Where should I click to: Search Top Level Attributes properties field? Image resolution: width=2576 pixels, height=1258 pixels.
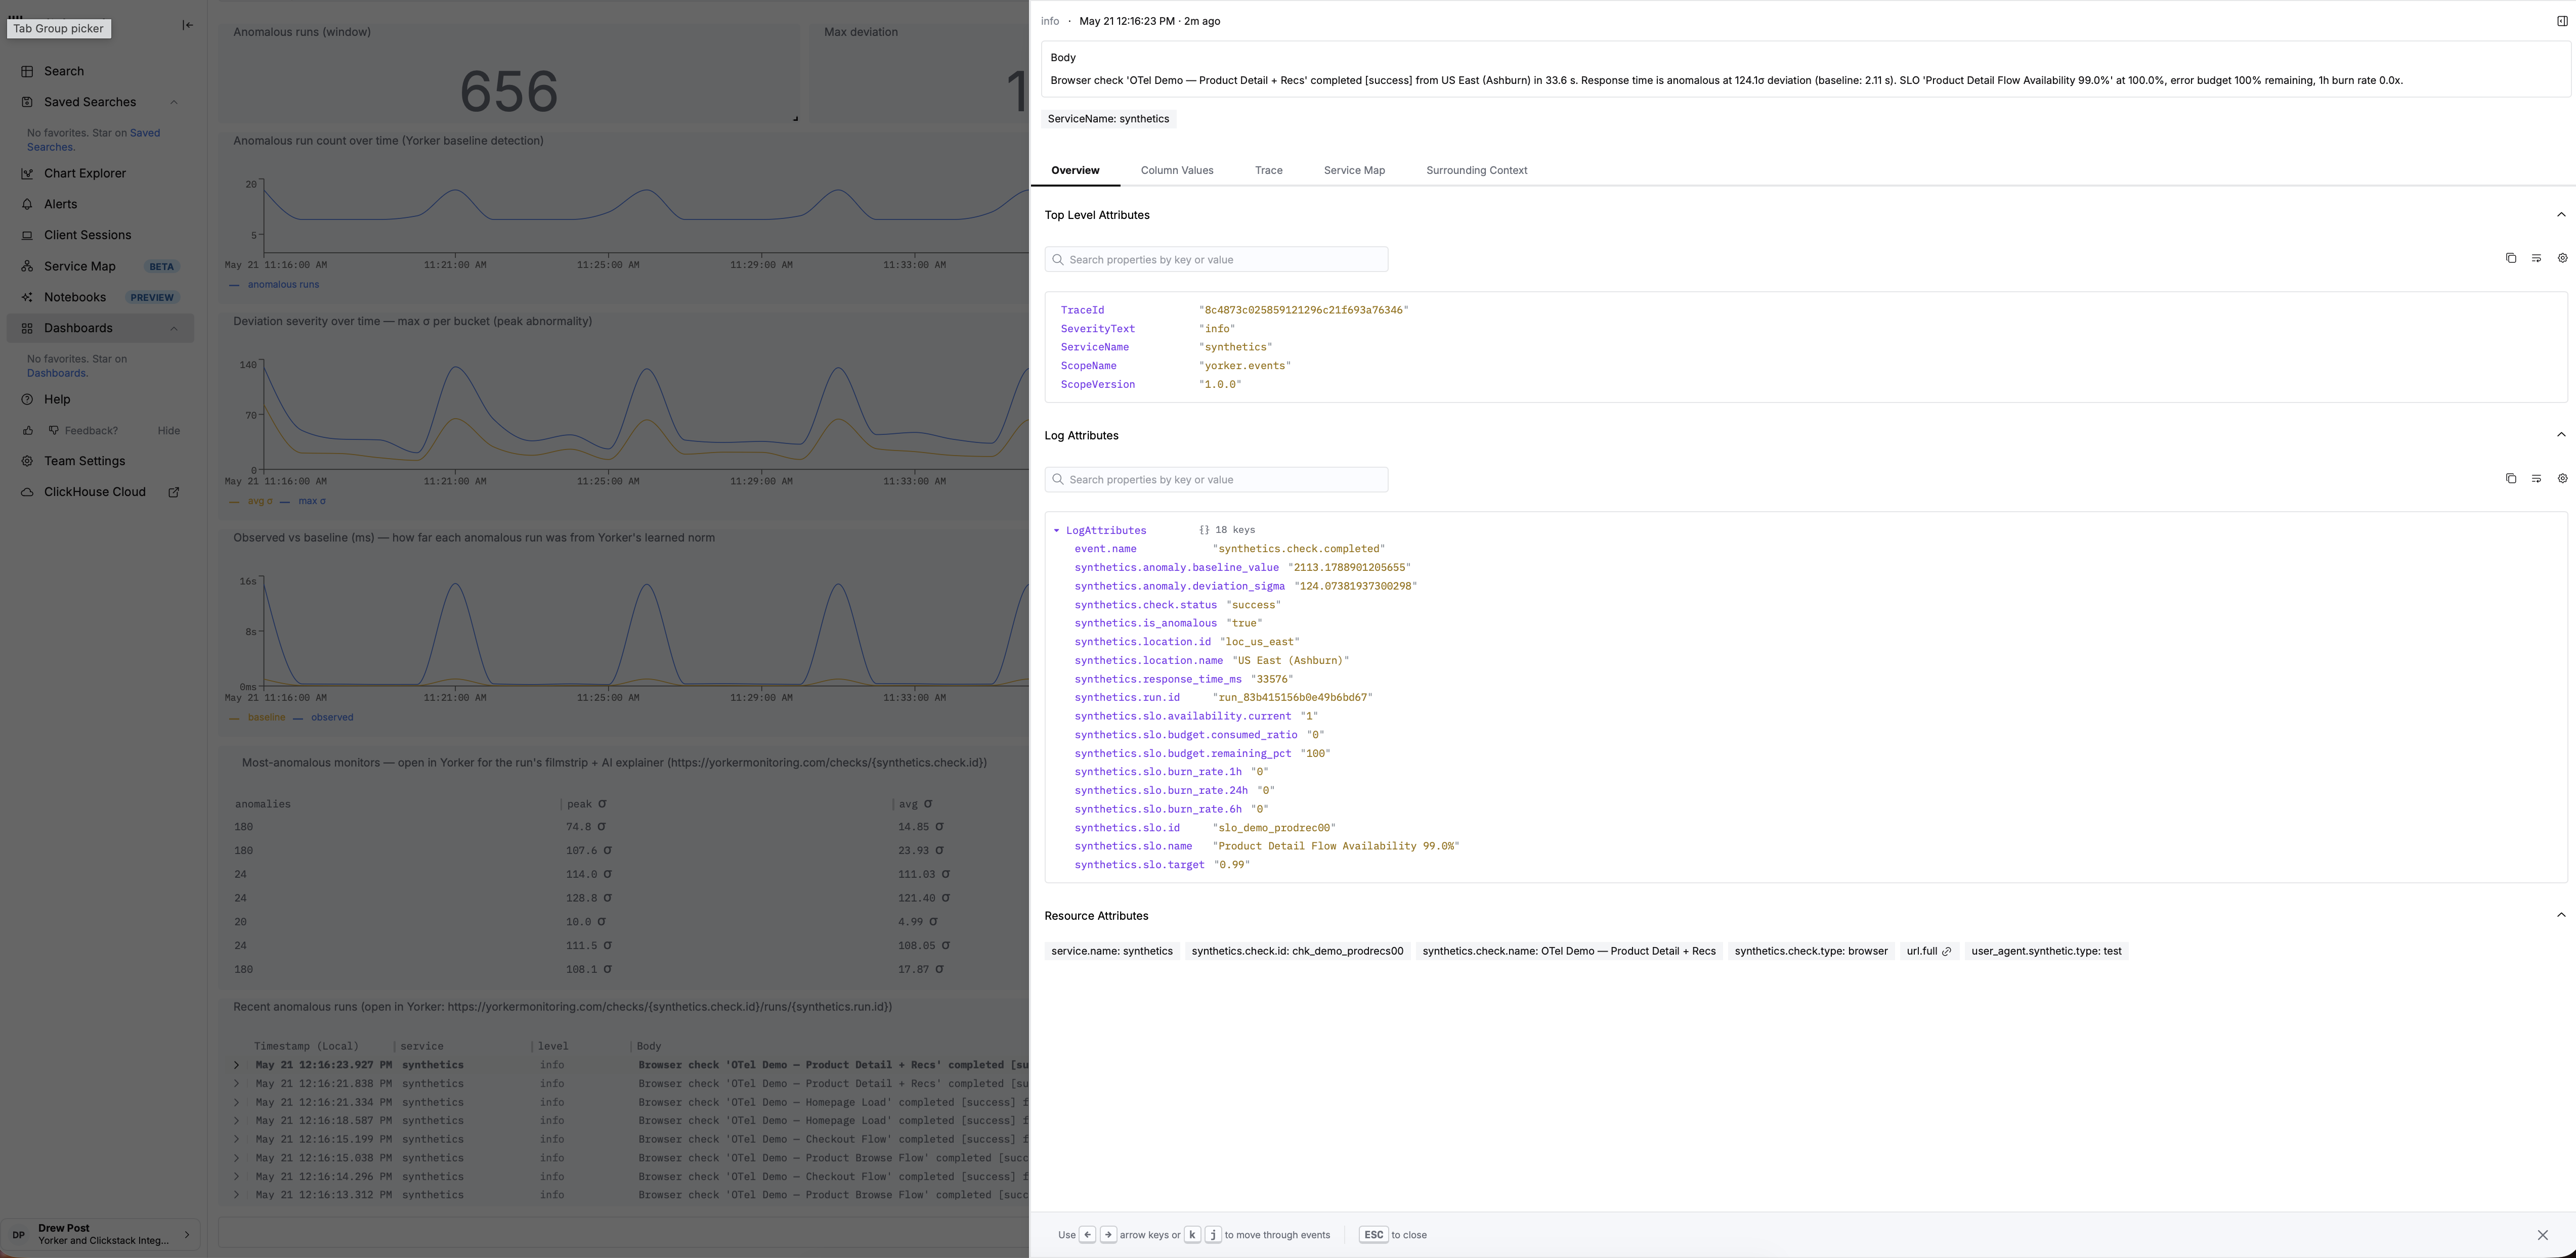(x=1216, y=260)
